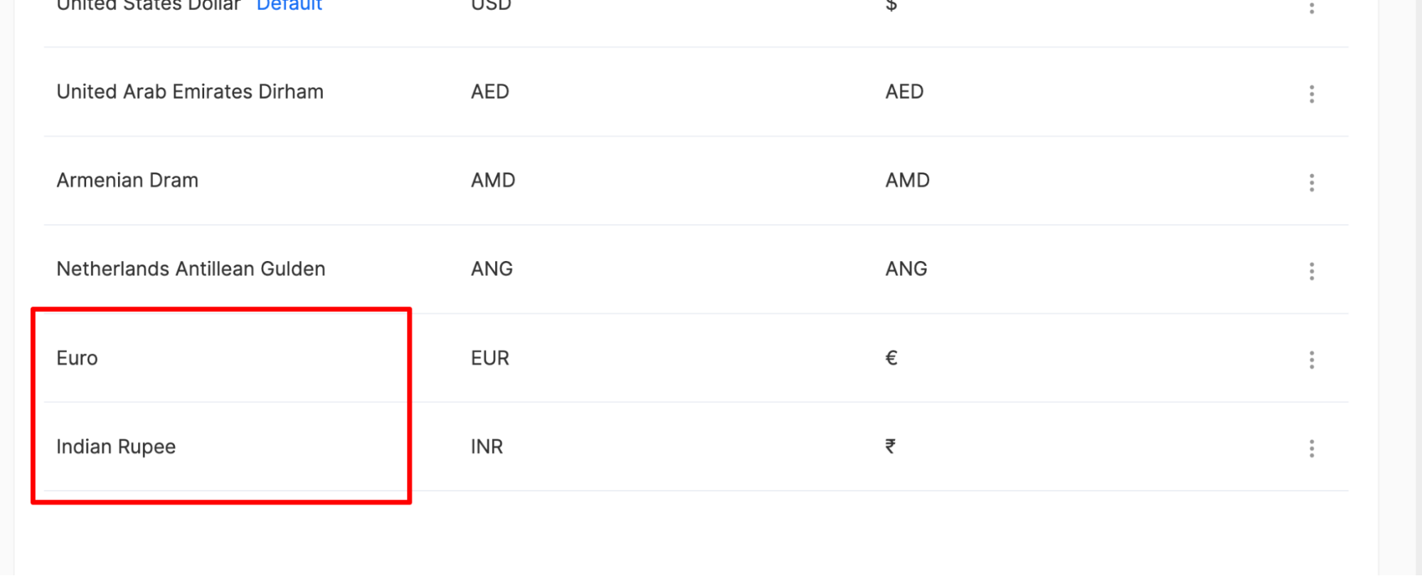The height and width of the screenshot is (576, 1422).
Task: Open the three-dot menu for Armenian Dram
Action: [x=1312, y=183]
